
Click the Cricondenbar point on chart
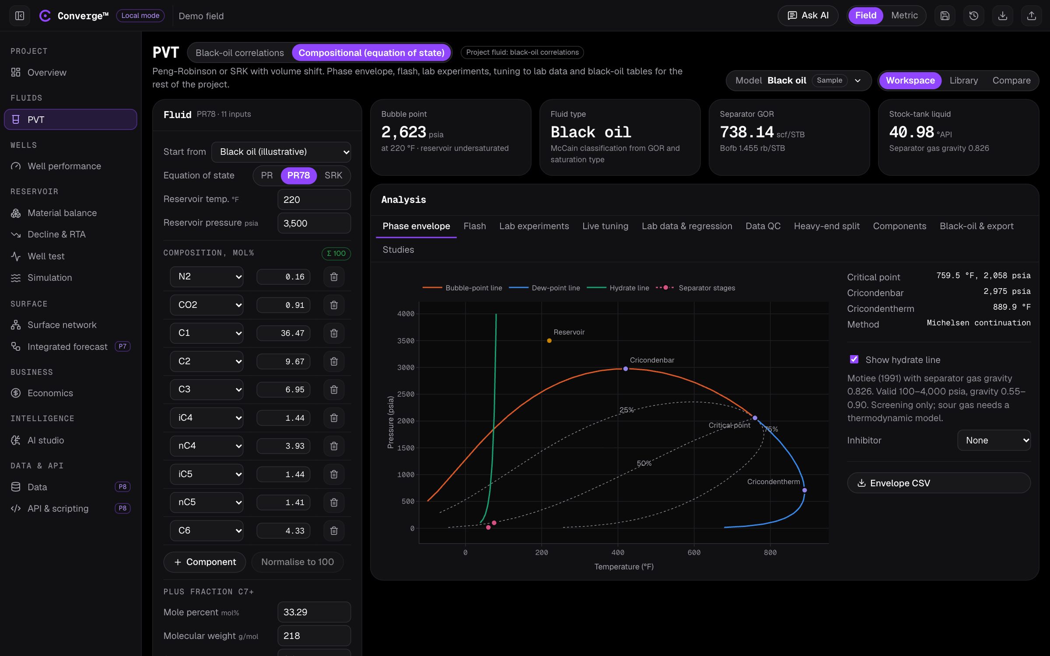tap(626, 369)
